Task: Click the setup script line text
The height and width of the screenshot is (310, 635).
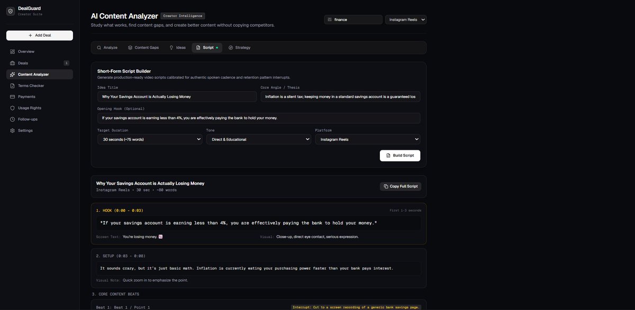Action: click(247, 268)
